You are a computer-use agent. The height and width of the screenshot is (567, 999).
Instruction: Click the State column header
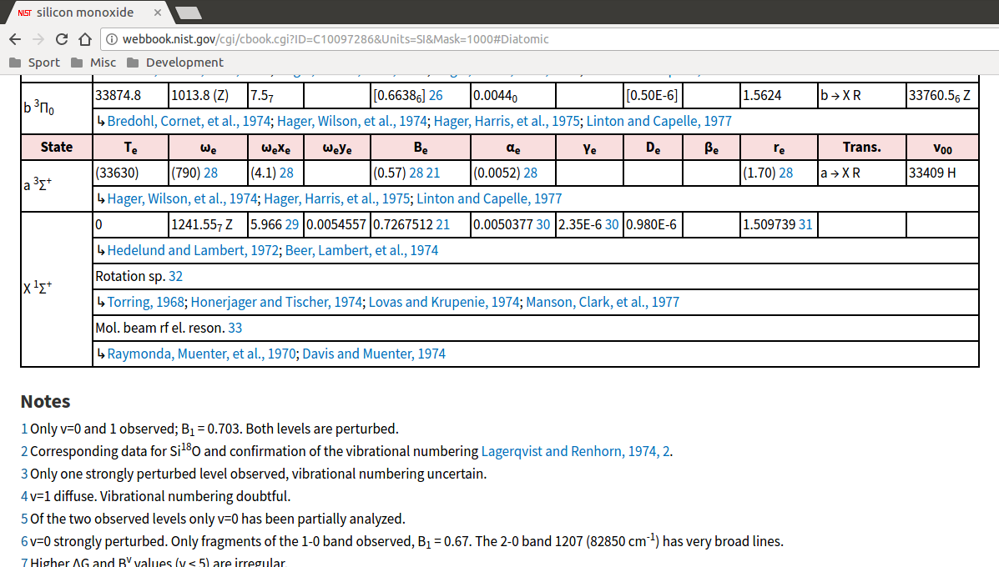[x=57, y=147]
